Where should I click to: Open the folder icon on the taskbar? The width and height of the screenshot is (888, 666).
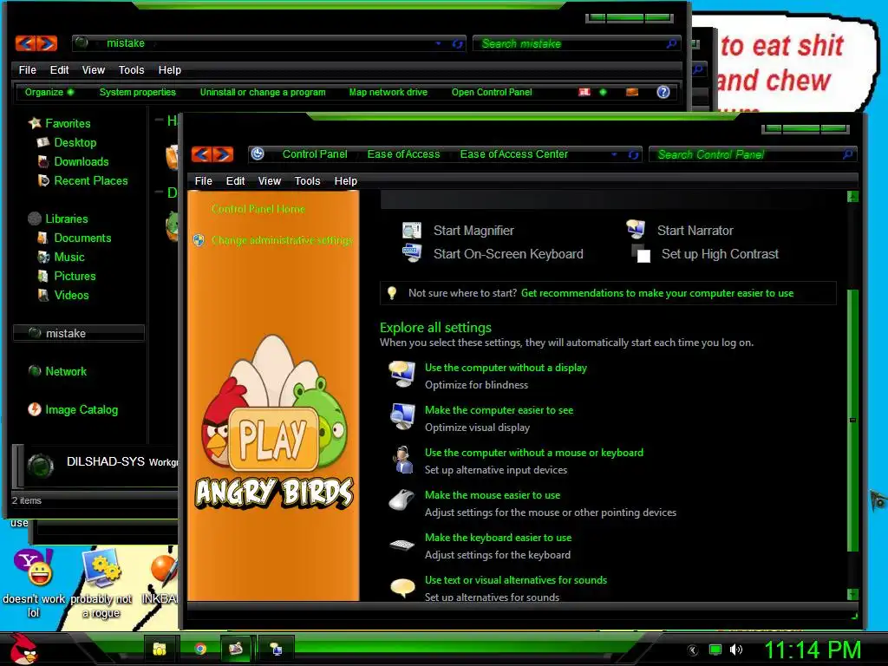coord(160,649)
